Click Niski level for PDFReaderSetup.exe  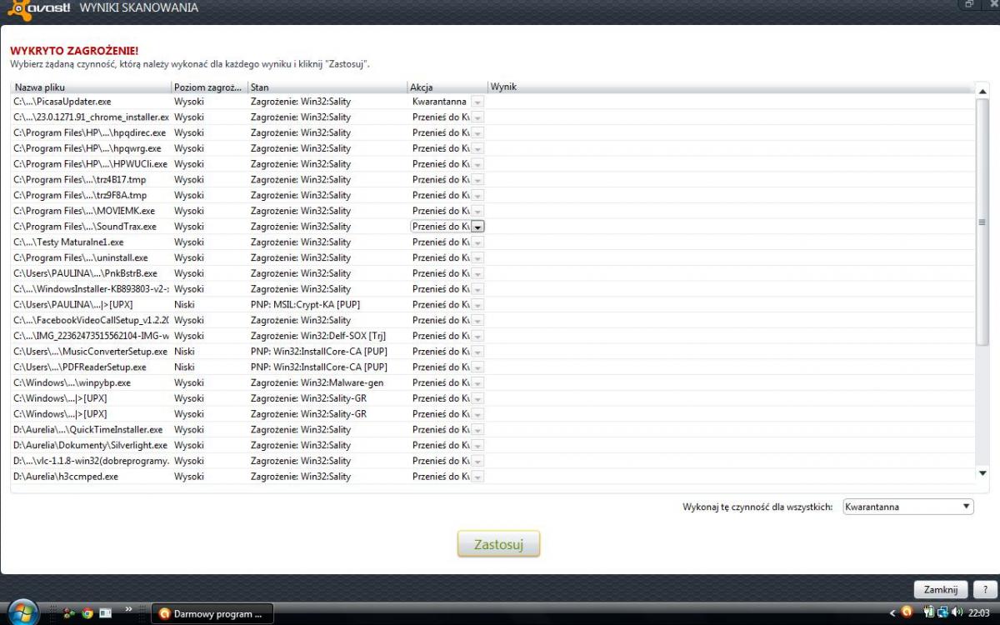tap(184, 367)
